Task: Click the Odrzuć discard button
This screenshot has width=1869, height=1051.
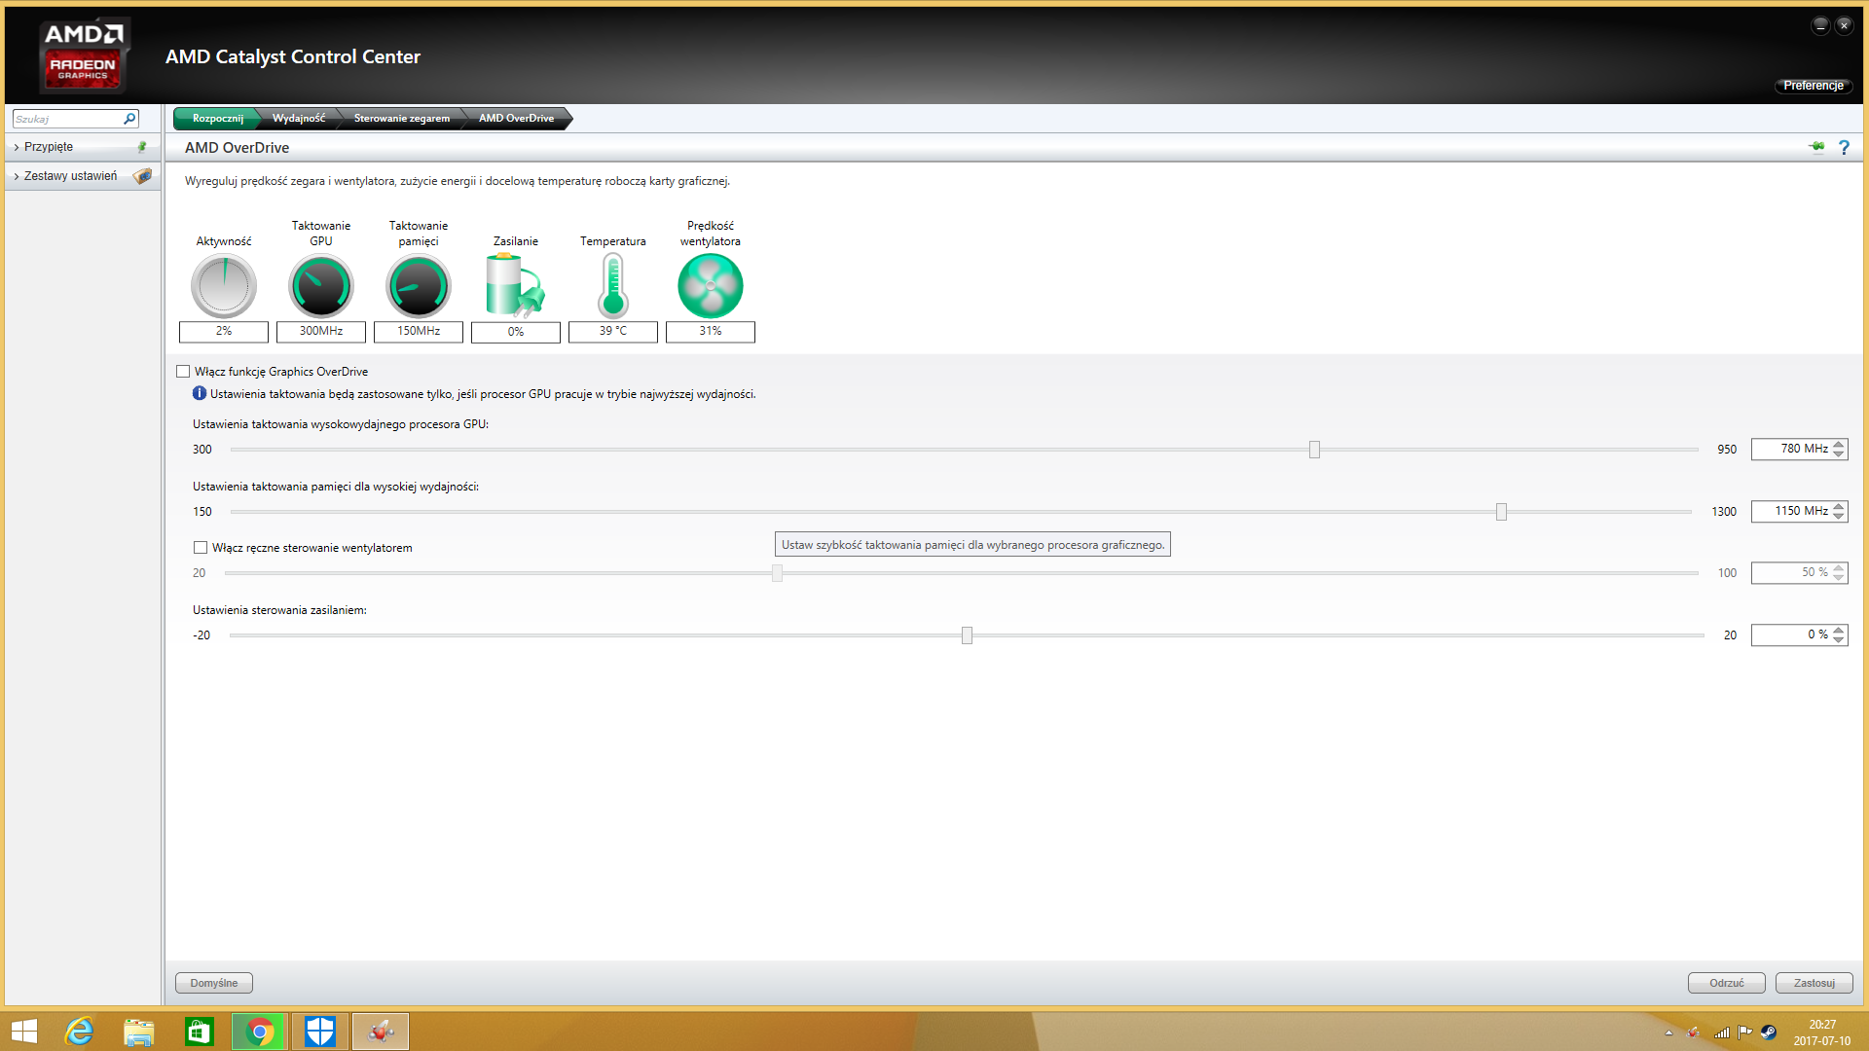Action: (1727, 983)
